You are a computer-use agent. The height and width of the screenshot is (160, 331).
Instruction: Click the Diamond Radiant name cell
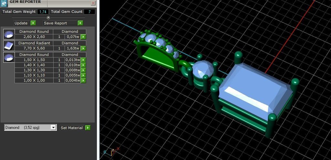click(x=34, y=43)
